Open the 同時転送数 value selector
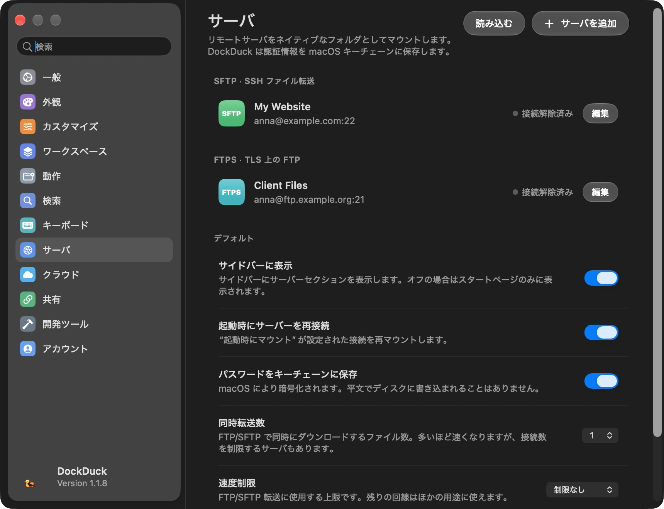Viewport: 664px width, 509px height. [x=600, y=436]
